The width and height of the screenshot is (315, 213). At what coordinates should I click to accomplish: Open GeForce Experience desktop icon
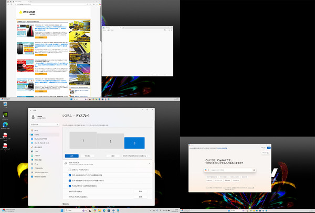tap(5, 116)
